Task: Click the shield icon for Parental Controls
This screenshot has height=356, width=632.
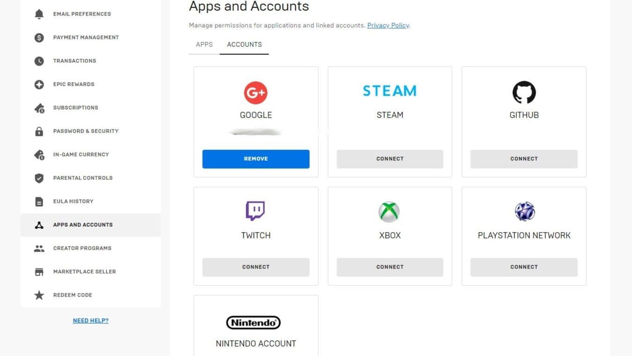Action: tap(39, 178)
